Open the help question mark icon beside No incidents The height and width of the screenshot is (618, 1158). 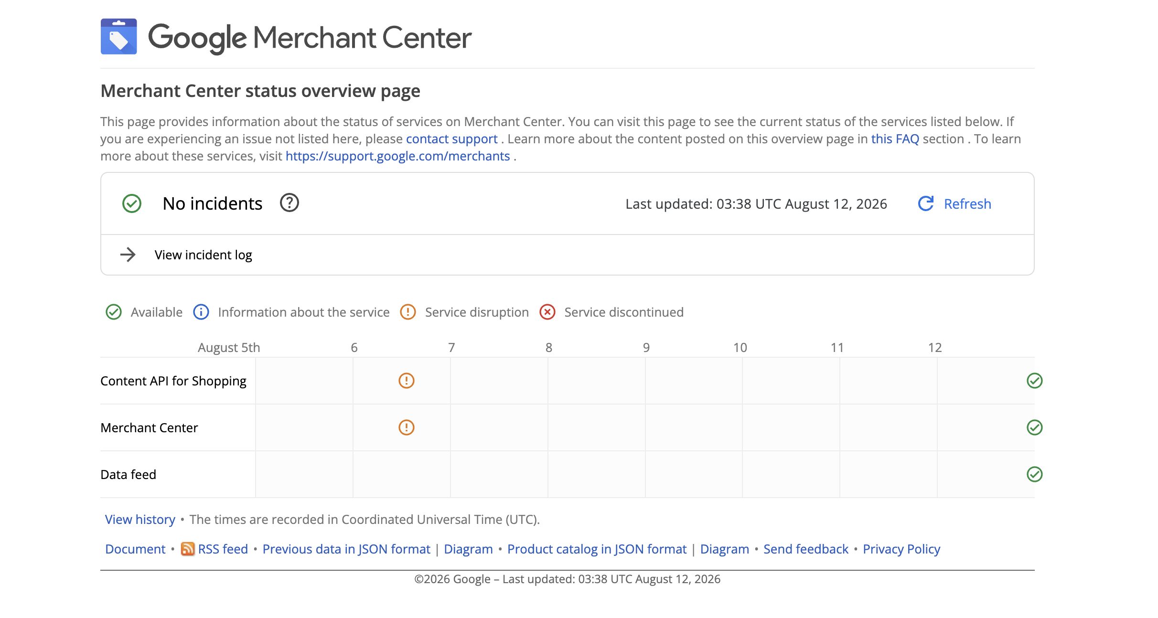tap(289, 203)
